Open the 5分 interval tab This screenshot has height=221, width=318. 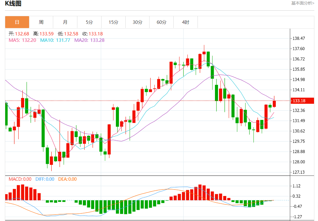point(89,22)
